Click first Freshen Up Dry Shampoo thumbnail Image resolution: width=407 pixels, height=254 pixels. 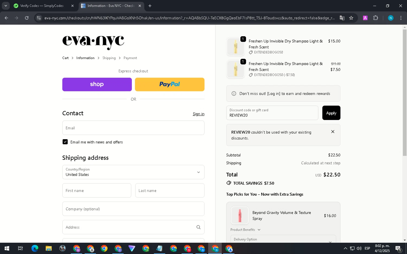236,47
